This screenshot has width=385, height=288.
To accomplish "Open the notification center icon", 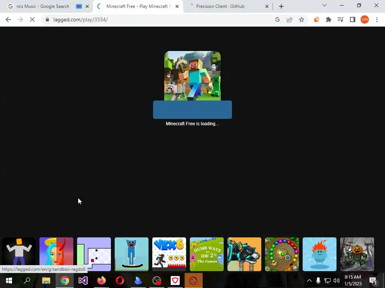I will (373, 280).
